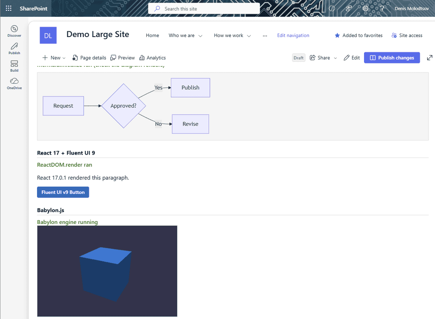
Task: Focus the Search this site field
Action: [204, 9]
